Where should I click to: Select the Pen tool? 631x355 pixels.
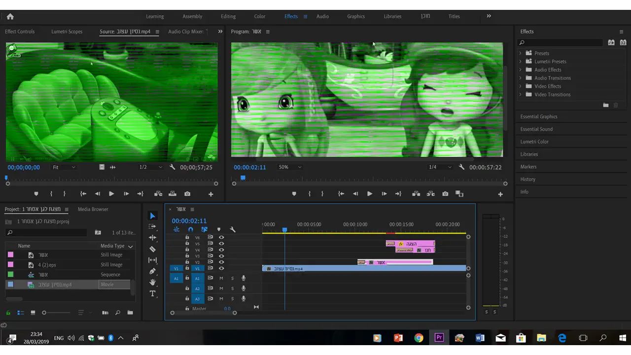tap(152, 271)
